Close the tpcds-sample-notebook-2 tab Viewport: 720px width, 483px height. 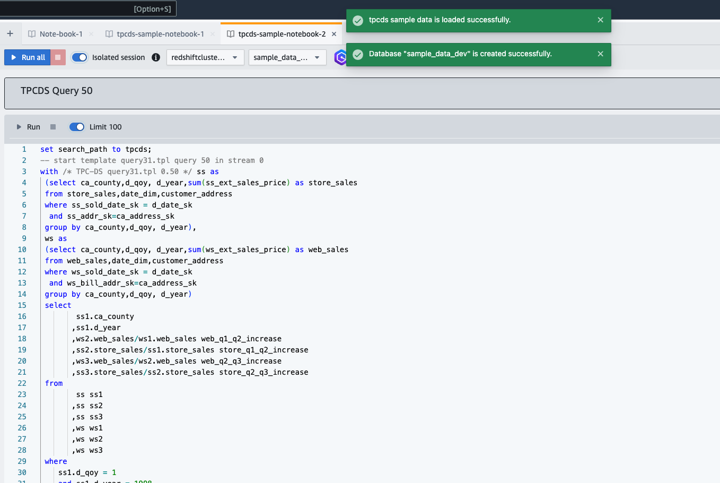click(334, 34)
